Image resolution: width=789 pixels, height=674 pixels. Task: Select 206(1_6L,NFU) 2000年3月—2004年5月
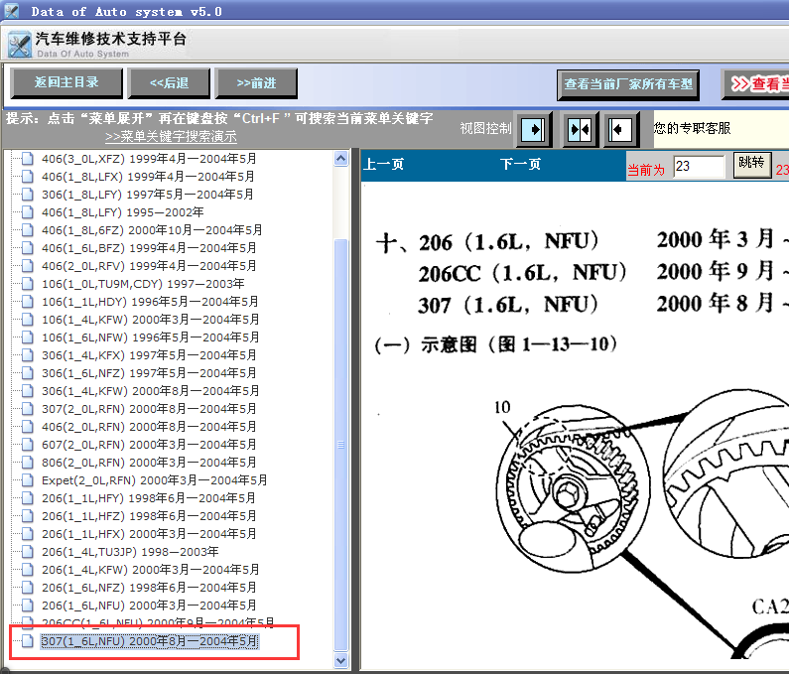click(x=149, y=606)
